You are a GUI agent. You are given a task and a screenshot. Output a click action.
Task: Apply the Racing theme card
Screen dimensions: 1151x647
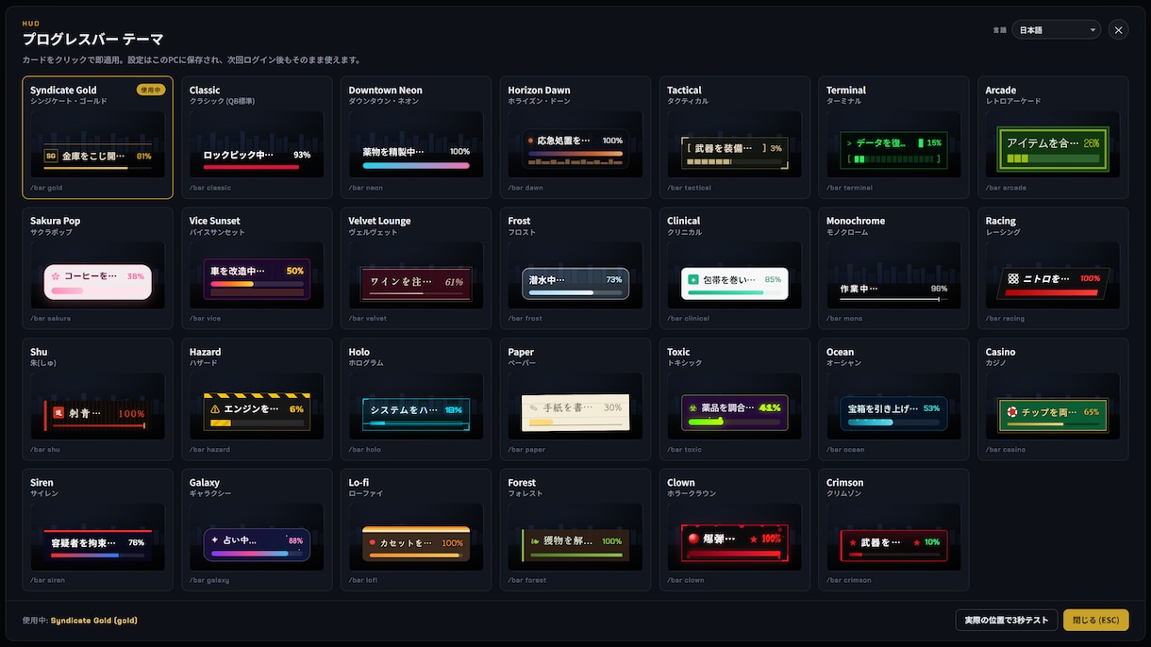coord(1054,268)
